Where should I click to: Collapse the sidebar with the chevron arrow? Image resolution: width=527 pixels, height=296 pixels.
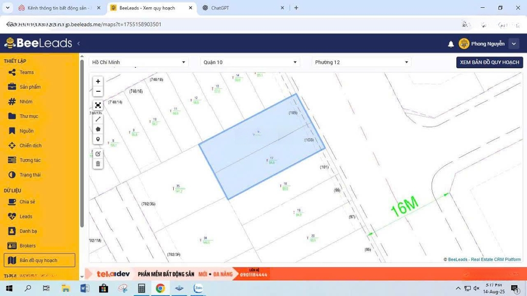tap(79, 43)
